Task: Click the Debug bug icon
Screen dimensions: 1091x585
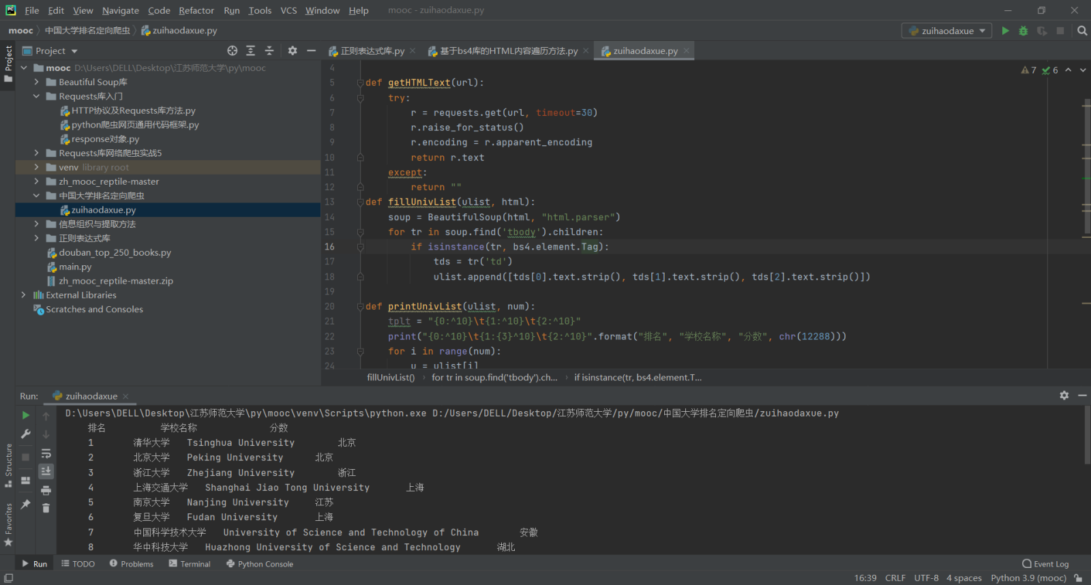Action: click(x=1023, y=31)
